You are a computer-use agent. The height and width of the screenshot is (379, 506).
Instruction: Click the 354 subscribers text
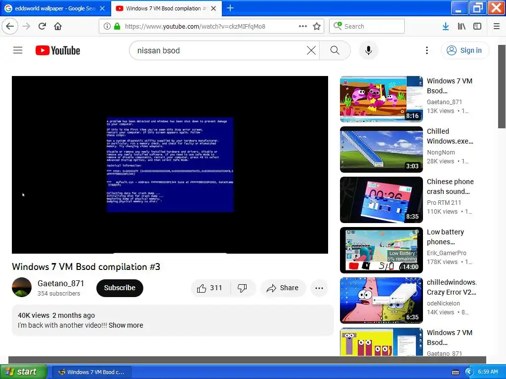59,293
